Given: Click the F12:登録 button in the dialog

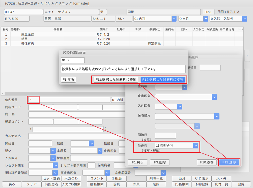Looking at the screenshot, I should (x=229, y=162).
